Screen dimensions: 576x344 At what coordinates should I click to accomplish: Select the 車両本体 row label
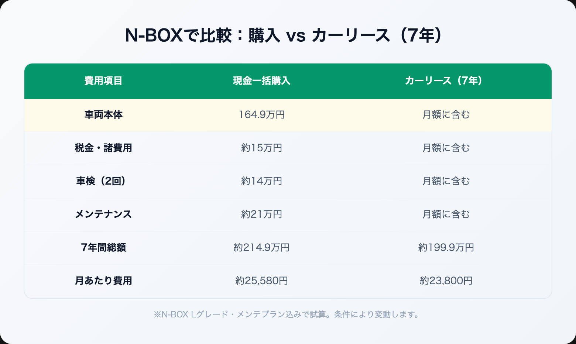coord(103,115)
